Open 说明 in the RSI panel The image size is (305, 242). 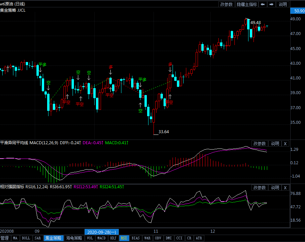tap(275, 188)
